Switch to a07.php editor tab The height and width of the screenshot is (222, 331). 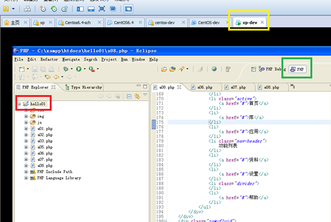pos(238,87)
